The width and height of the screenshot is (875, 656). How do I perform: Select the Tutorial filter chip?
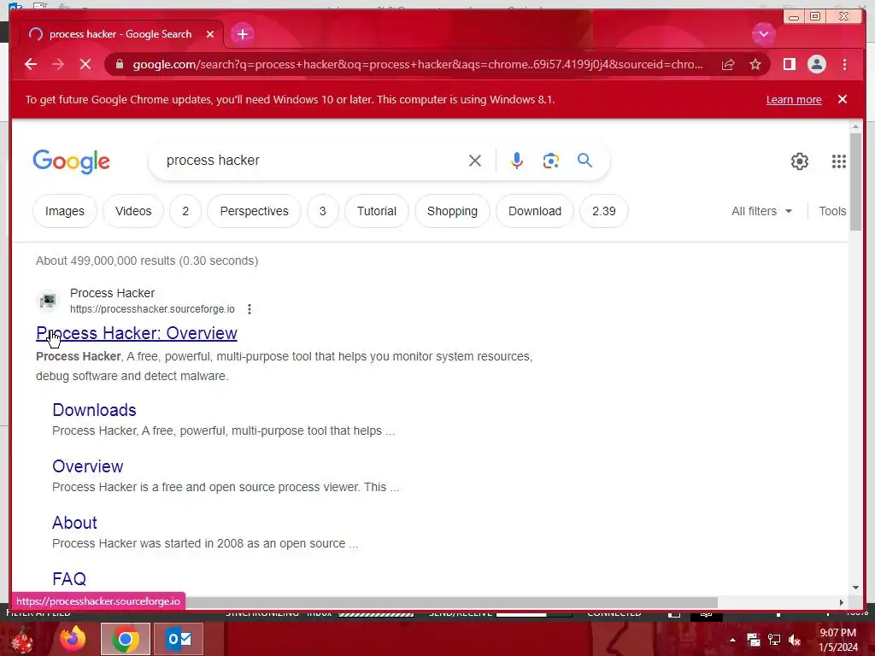tap(377, 212)
